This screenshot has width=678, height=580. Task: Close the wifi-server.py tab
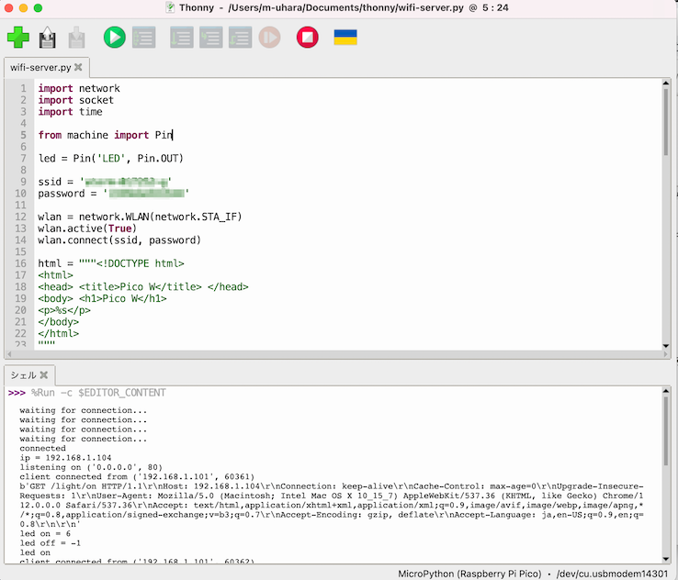pos(78,67)
